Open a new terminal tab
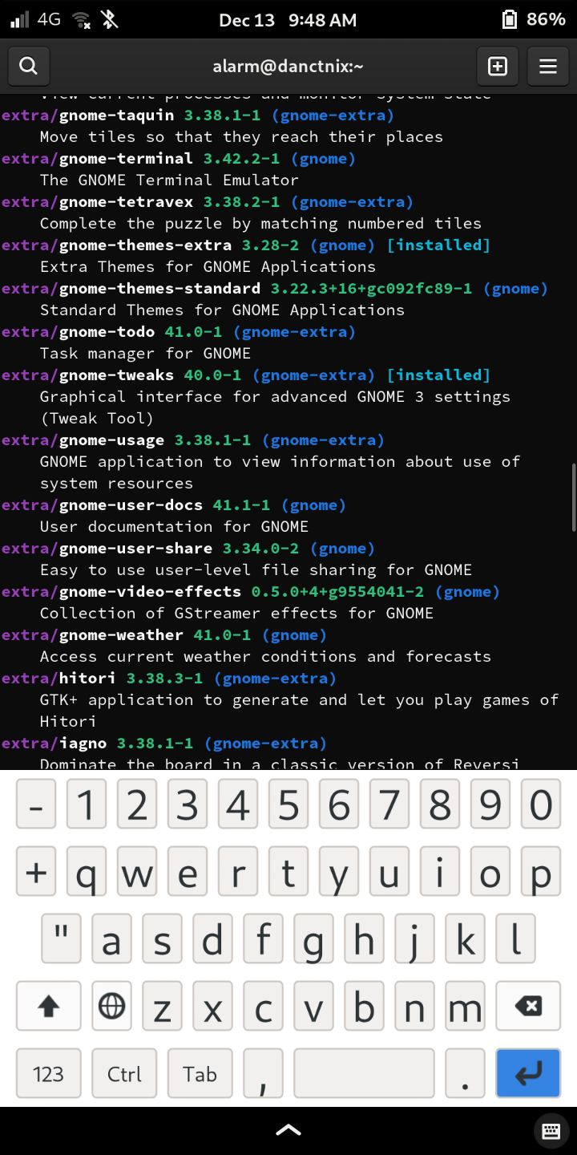This screenshot has height=1155, width=577. [x=498, y=66]
